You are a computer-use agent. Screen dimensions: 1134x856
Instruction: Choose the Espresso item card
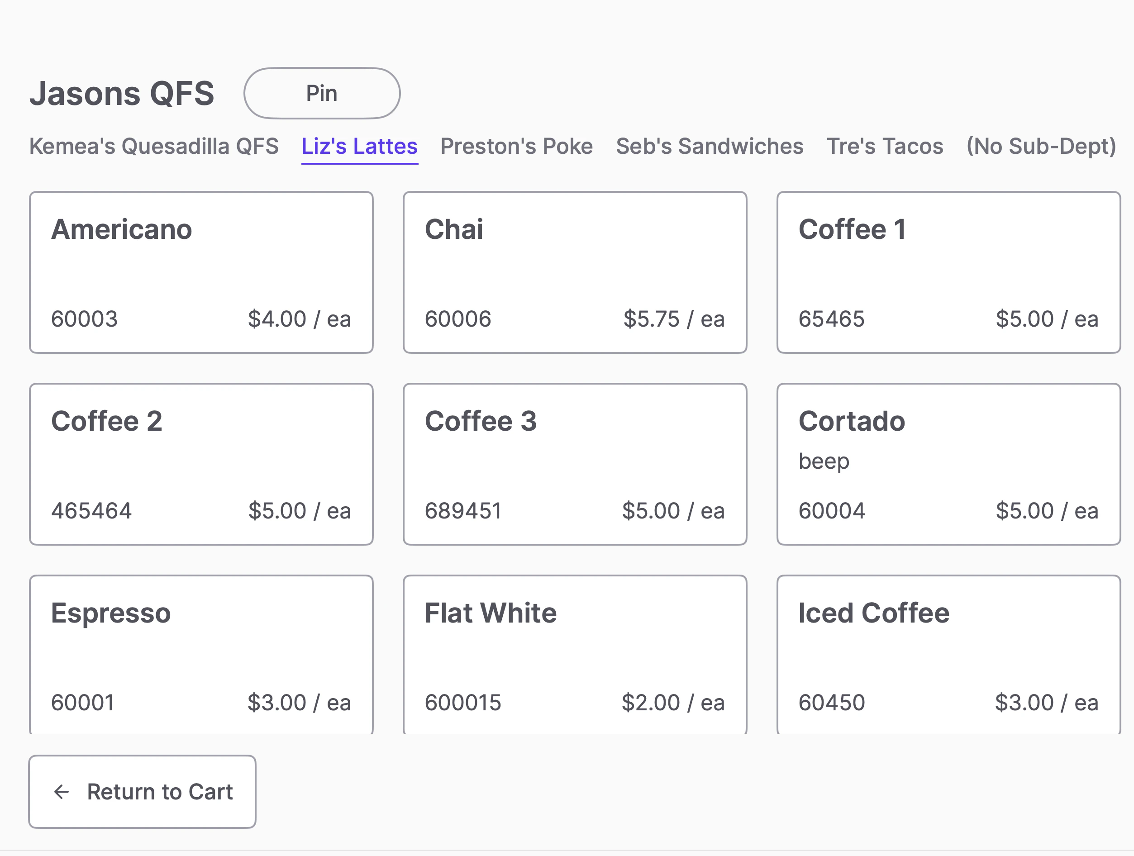(201, 654)
